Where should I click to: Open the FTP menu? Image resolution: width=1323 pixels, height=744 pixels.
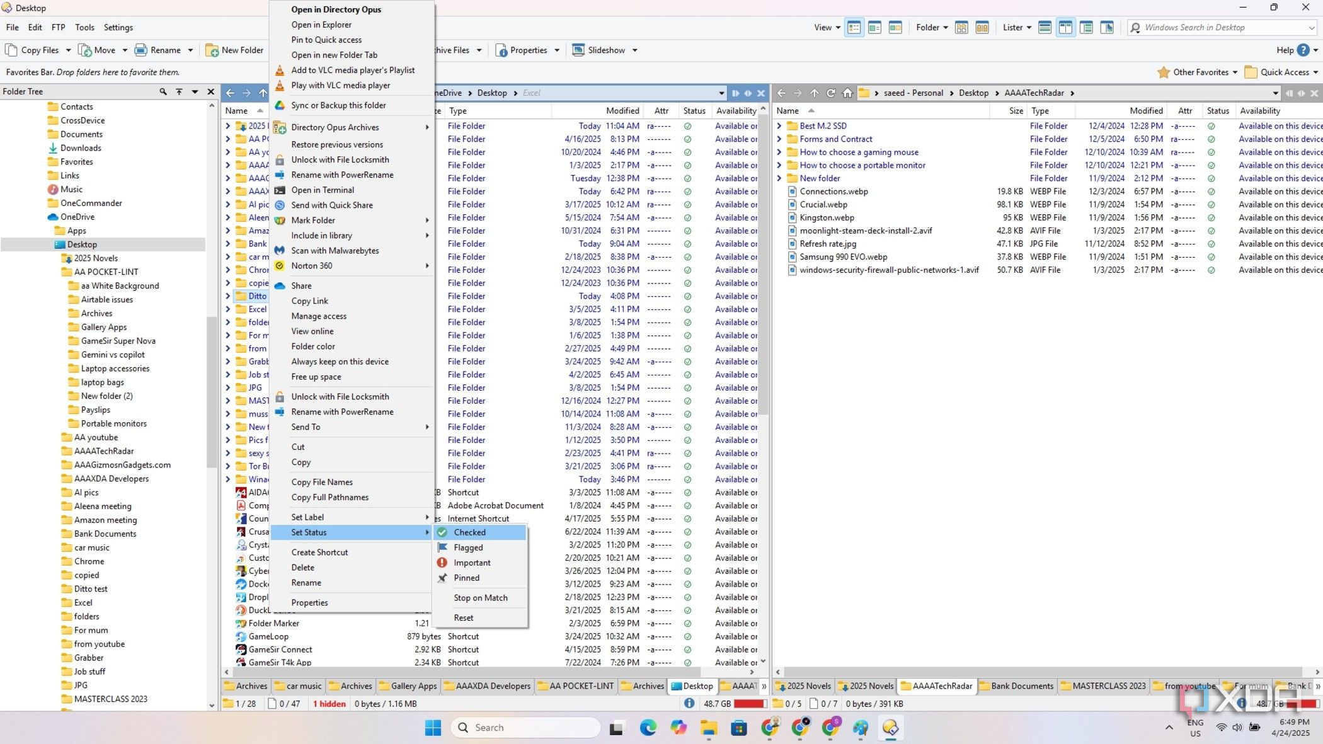click(58, 27)
